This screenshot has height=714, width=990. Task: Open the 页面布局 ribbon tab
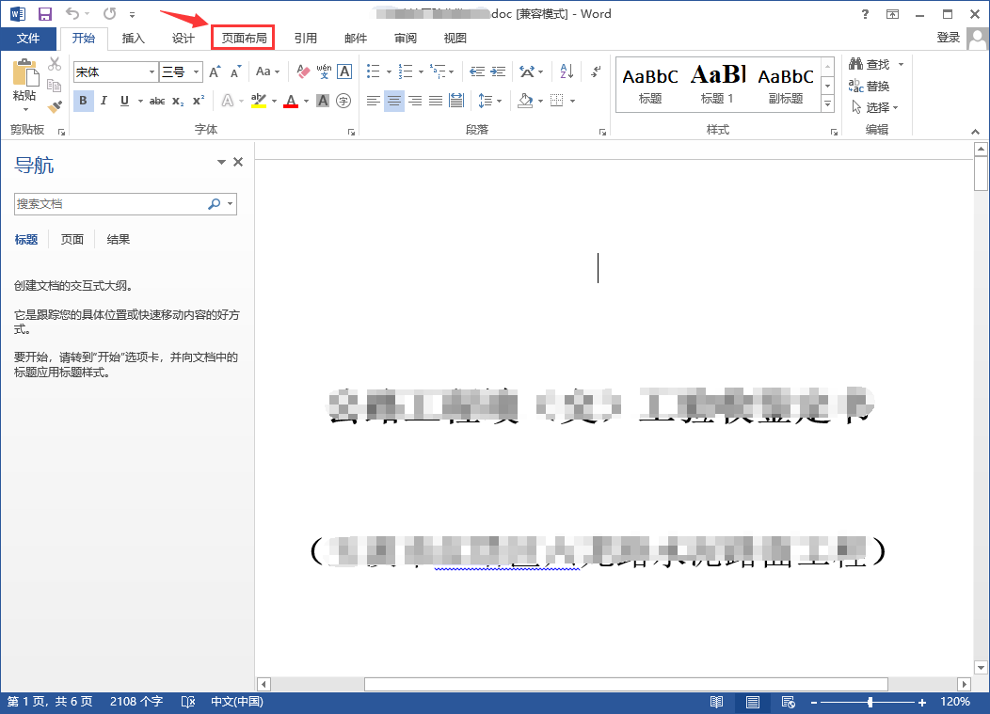pyautogui.click(x=244, y=38)
